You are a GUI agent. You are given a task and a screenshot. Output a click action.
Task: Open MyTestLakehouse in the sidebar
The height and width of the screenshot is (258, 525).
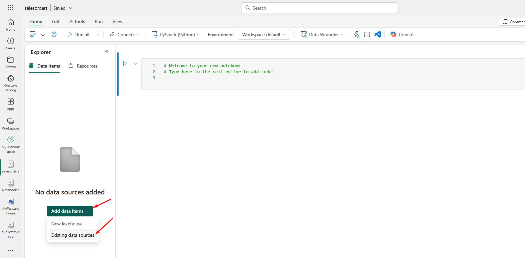pos(11,206)
